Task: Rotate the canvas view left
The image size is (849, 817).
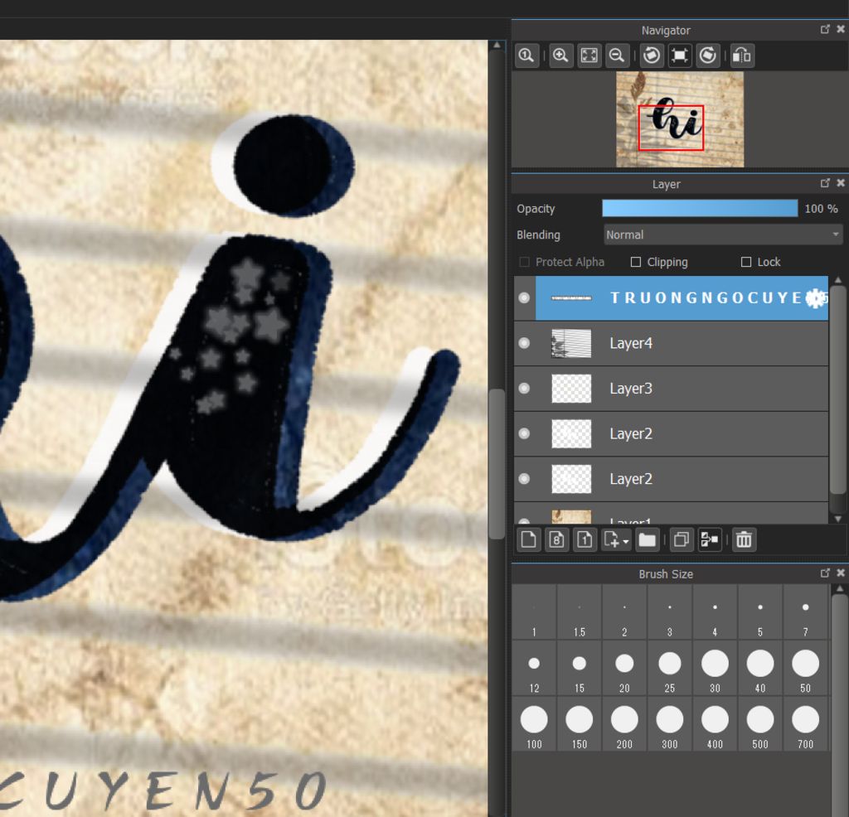Action: (x=652, y=56)
